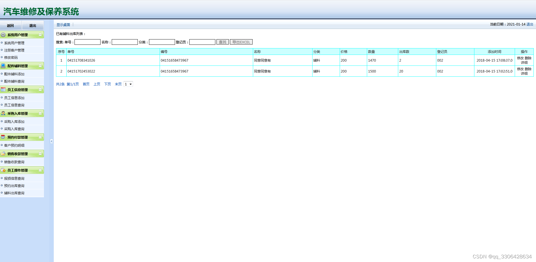The width and height of the screenshot is (536, 262).
Task: Click the person icon beside 采购入库管理
Action: coord(3,113)
